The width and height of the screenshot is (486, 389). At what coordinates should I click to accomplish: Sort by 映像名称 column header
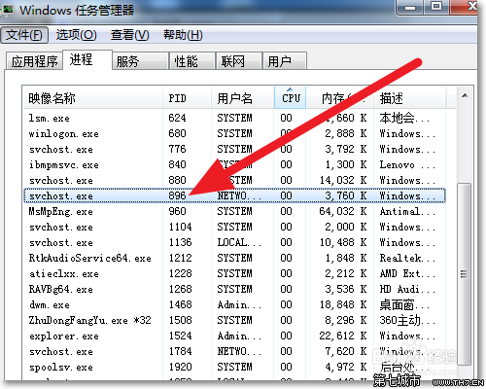coord(93,97)
